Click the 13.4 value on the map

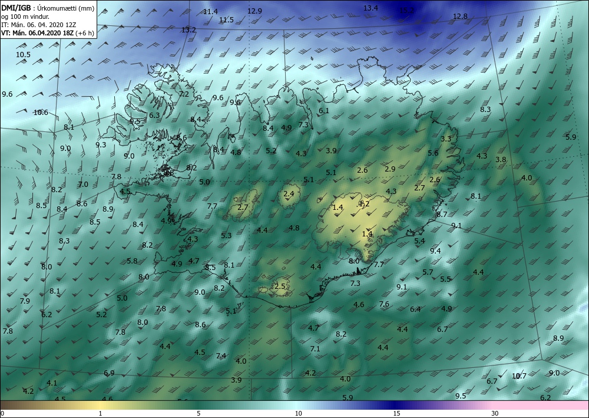tap(370, 8)
